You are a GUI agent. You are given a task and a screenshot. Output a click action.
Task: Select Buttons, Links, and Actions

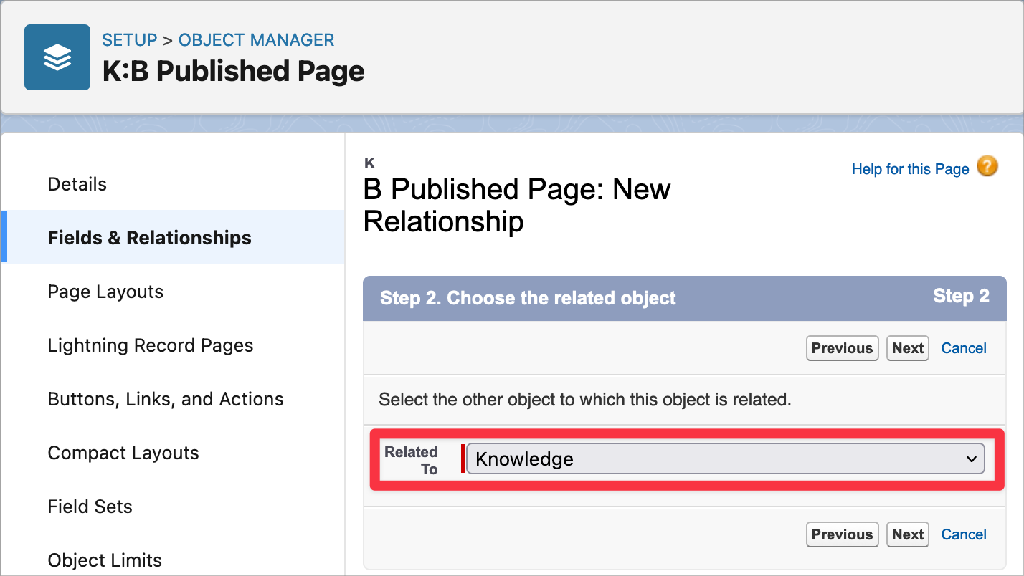166,399
